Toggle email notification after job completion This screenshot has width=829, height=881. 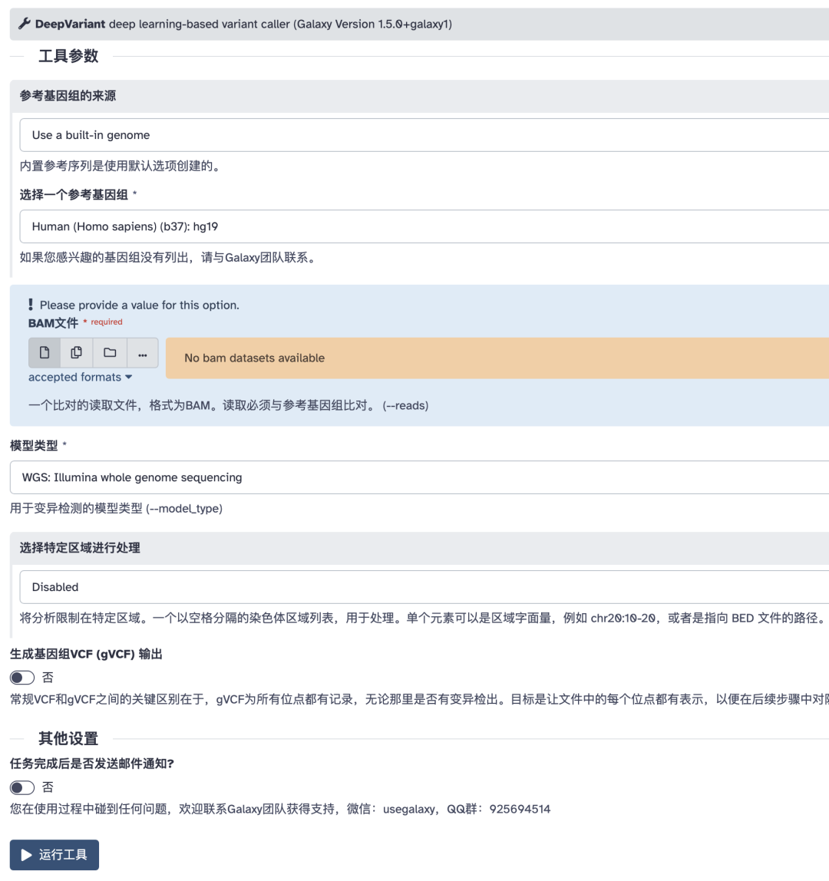22,787
